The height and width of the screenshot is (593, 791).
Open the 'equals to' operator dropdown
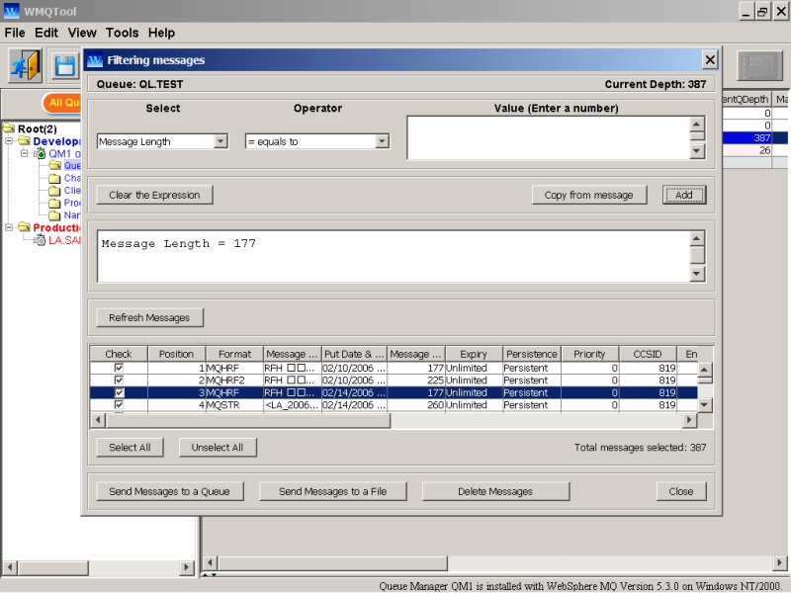(x=382, y=141)
